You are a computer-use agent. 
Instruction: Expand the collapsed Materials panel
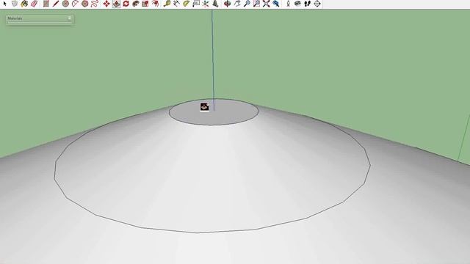pos(69,18)
